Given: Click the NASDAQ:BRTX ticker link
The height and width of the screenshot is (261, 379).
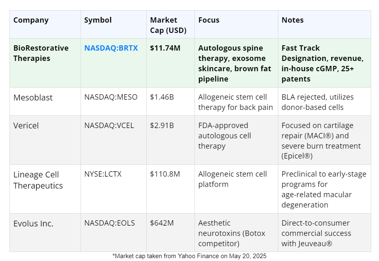Looking at the screenshot, I should [x=111, y=48].
